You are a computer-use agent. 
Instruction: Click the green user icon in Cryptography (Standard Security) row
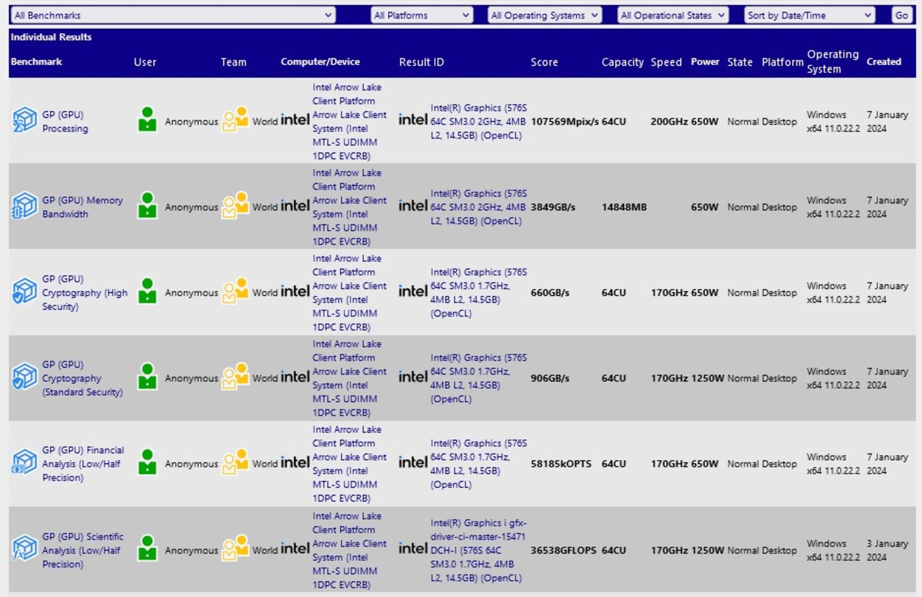pyautogui.click(x=147, y=375)
